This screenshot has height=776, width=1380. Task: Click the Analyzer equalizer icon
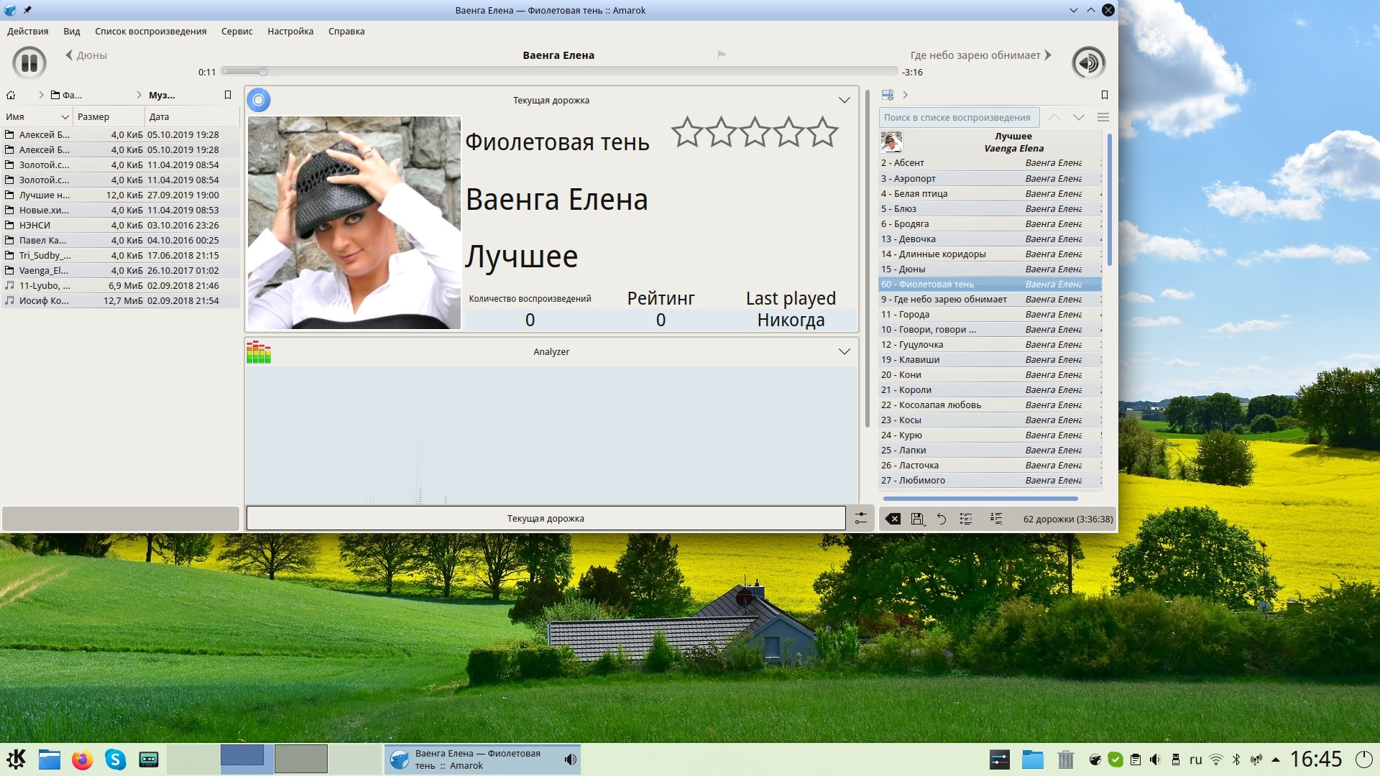259,352
